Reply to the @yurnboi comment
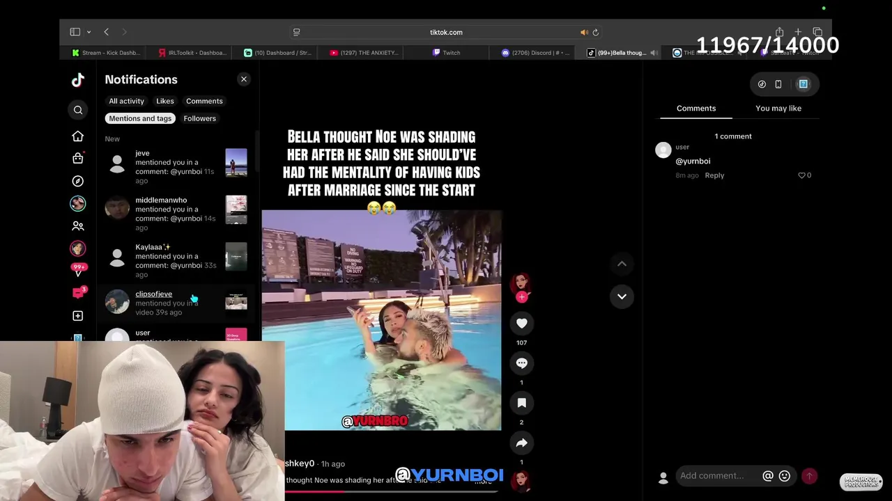The width and height of the screenshot is (892, 501). [x=714, y=175]
